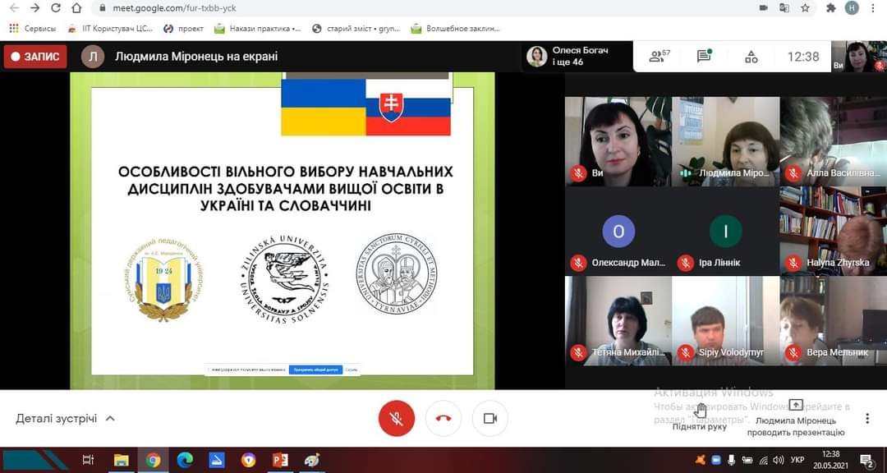887x473 pixels.
Task: Raise hand with Підняти руку
Action: pyautogui.click(x=700, y=417)
